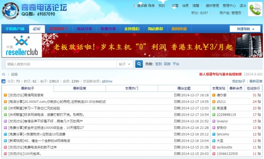Switch to the 最新会员 tab
Image resolution: width=264 pixels, height=159 pixels.
point(236,88)
